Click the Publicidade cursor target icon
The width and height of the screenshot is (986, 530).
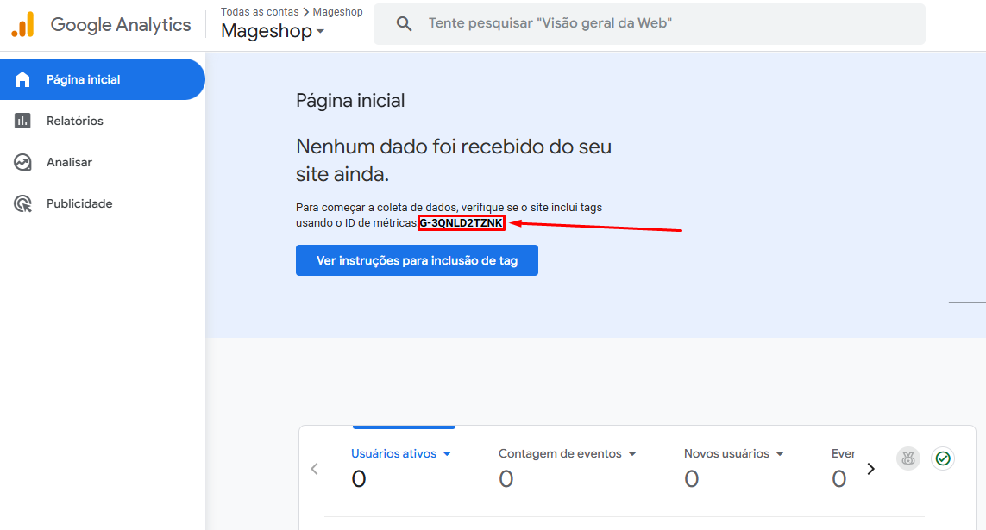coord(22,203)
